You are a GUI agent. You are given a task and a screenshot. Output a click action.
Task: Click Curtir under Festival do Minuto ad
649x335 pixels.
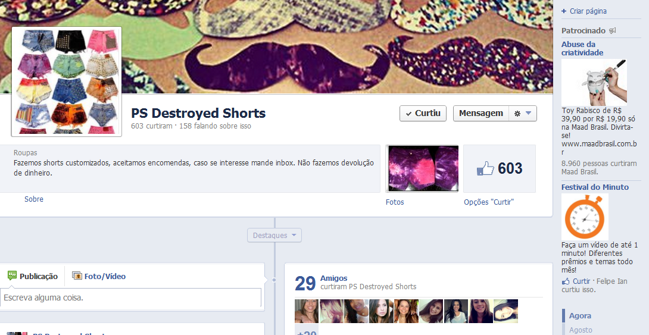coord(582,281)
